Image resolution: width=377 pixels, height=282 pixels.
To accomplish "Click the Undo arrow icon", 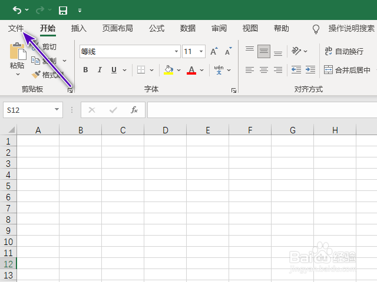I will tap(17, 10).
